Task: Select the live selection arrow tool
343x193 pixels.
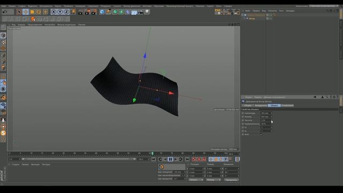Action: (x=19, y=12)
